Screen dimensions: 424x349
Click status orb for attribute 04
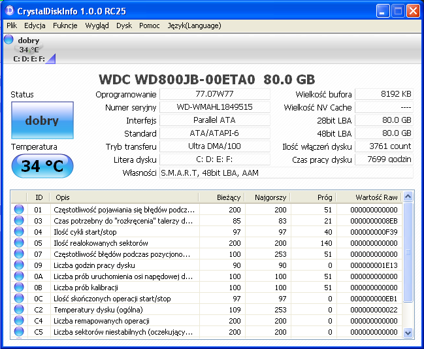(x=19, y=231)
